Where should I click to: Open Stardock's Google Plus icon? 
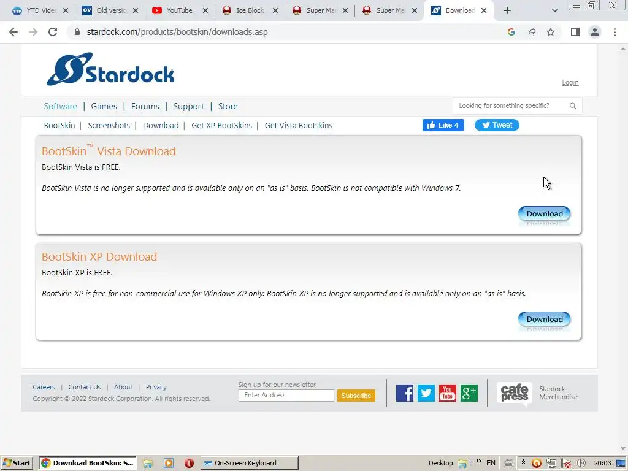[x=469, y=393]
